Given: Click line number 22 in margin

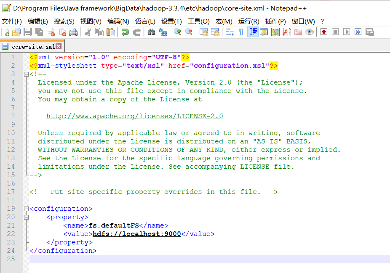Looking at the screenshot, I should (11, 234).
